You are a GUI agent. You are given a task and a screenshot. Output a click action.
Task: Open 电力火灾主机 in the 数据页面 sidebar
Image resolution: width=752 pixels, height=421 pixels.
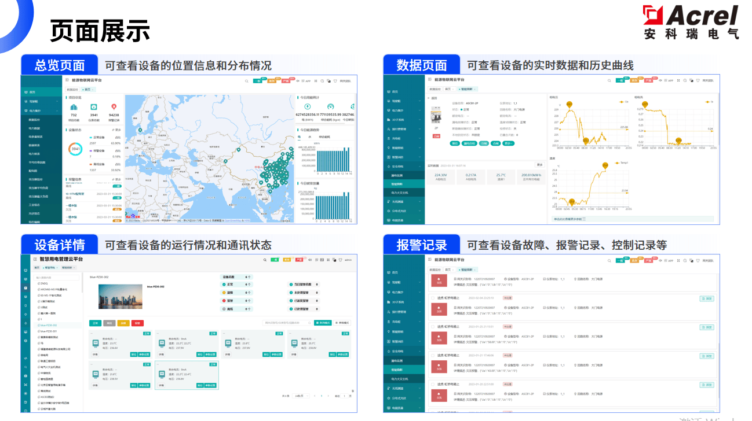click(404, 192)
